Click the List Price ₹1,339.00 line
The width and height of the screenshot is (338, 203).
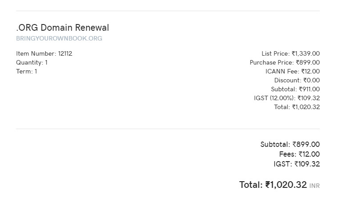tap(290, 53)
